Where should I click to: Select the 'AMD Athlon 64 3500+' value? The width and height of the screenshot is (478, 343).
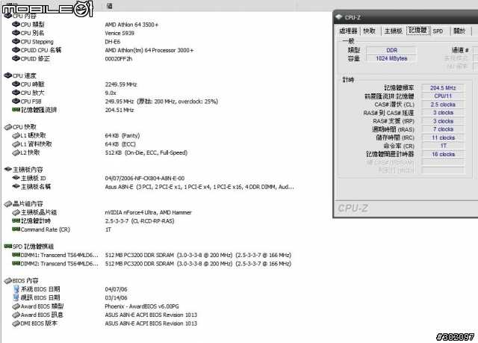pyautogui.click(x=131, y=25)
